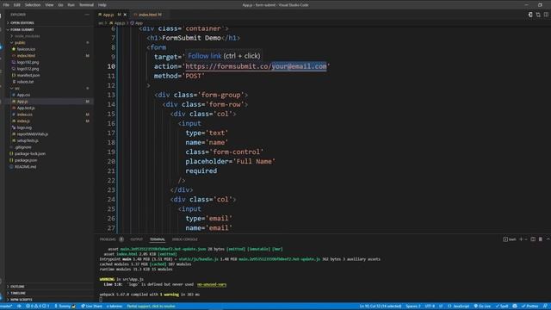Viewport: 551px width, 310px height.
Task: Click the Follow link tooltip text
Action: (x=205, y=56)
